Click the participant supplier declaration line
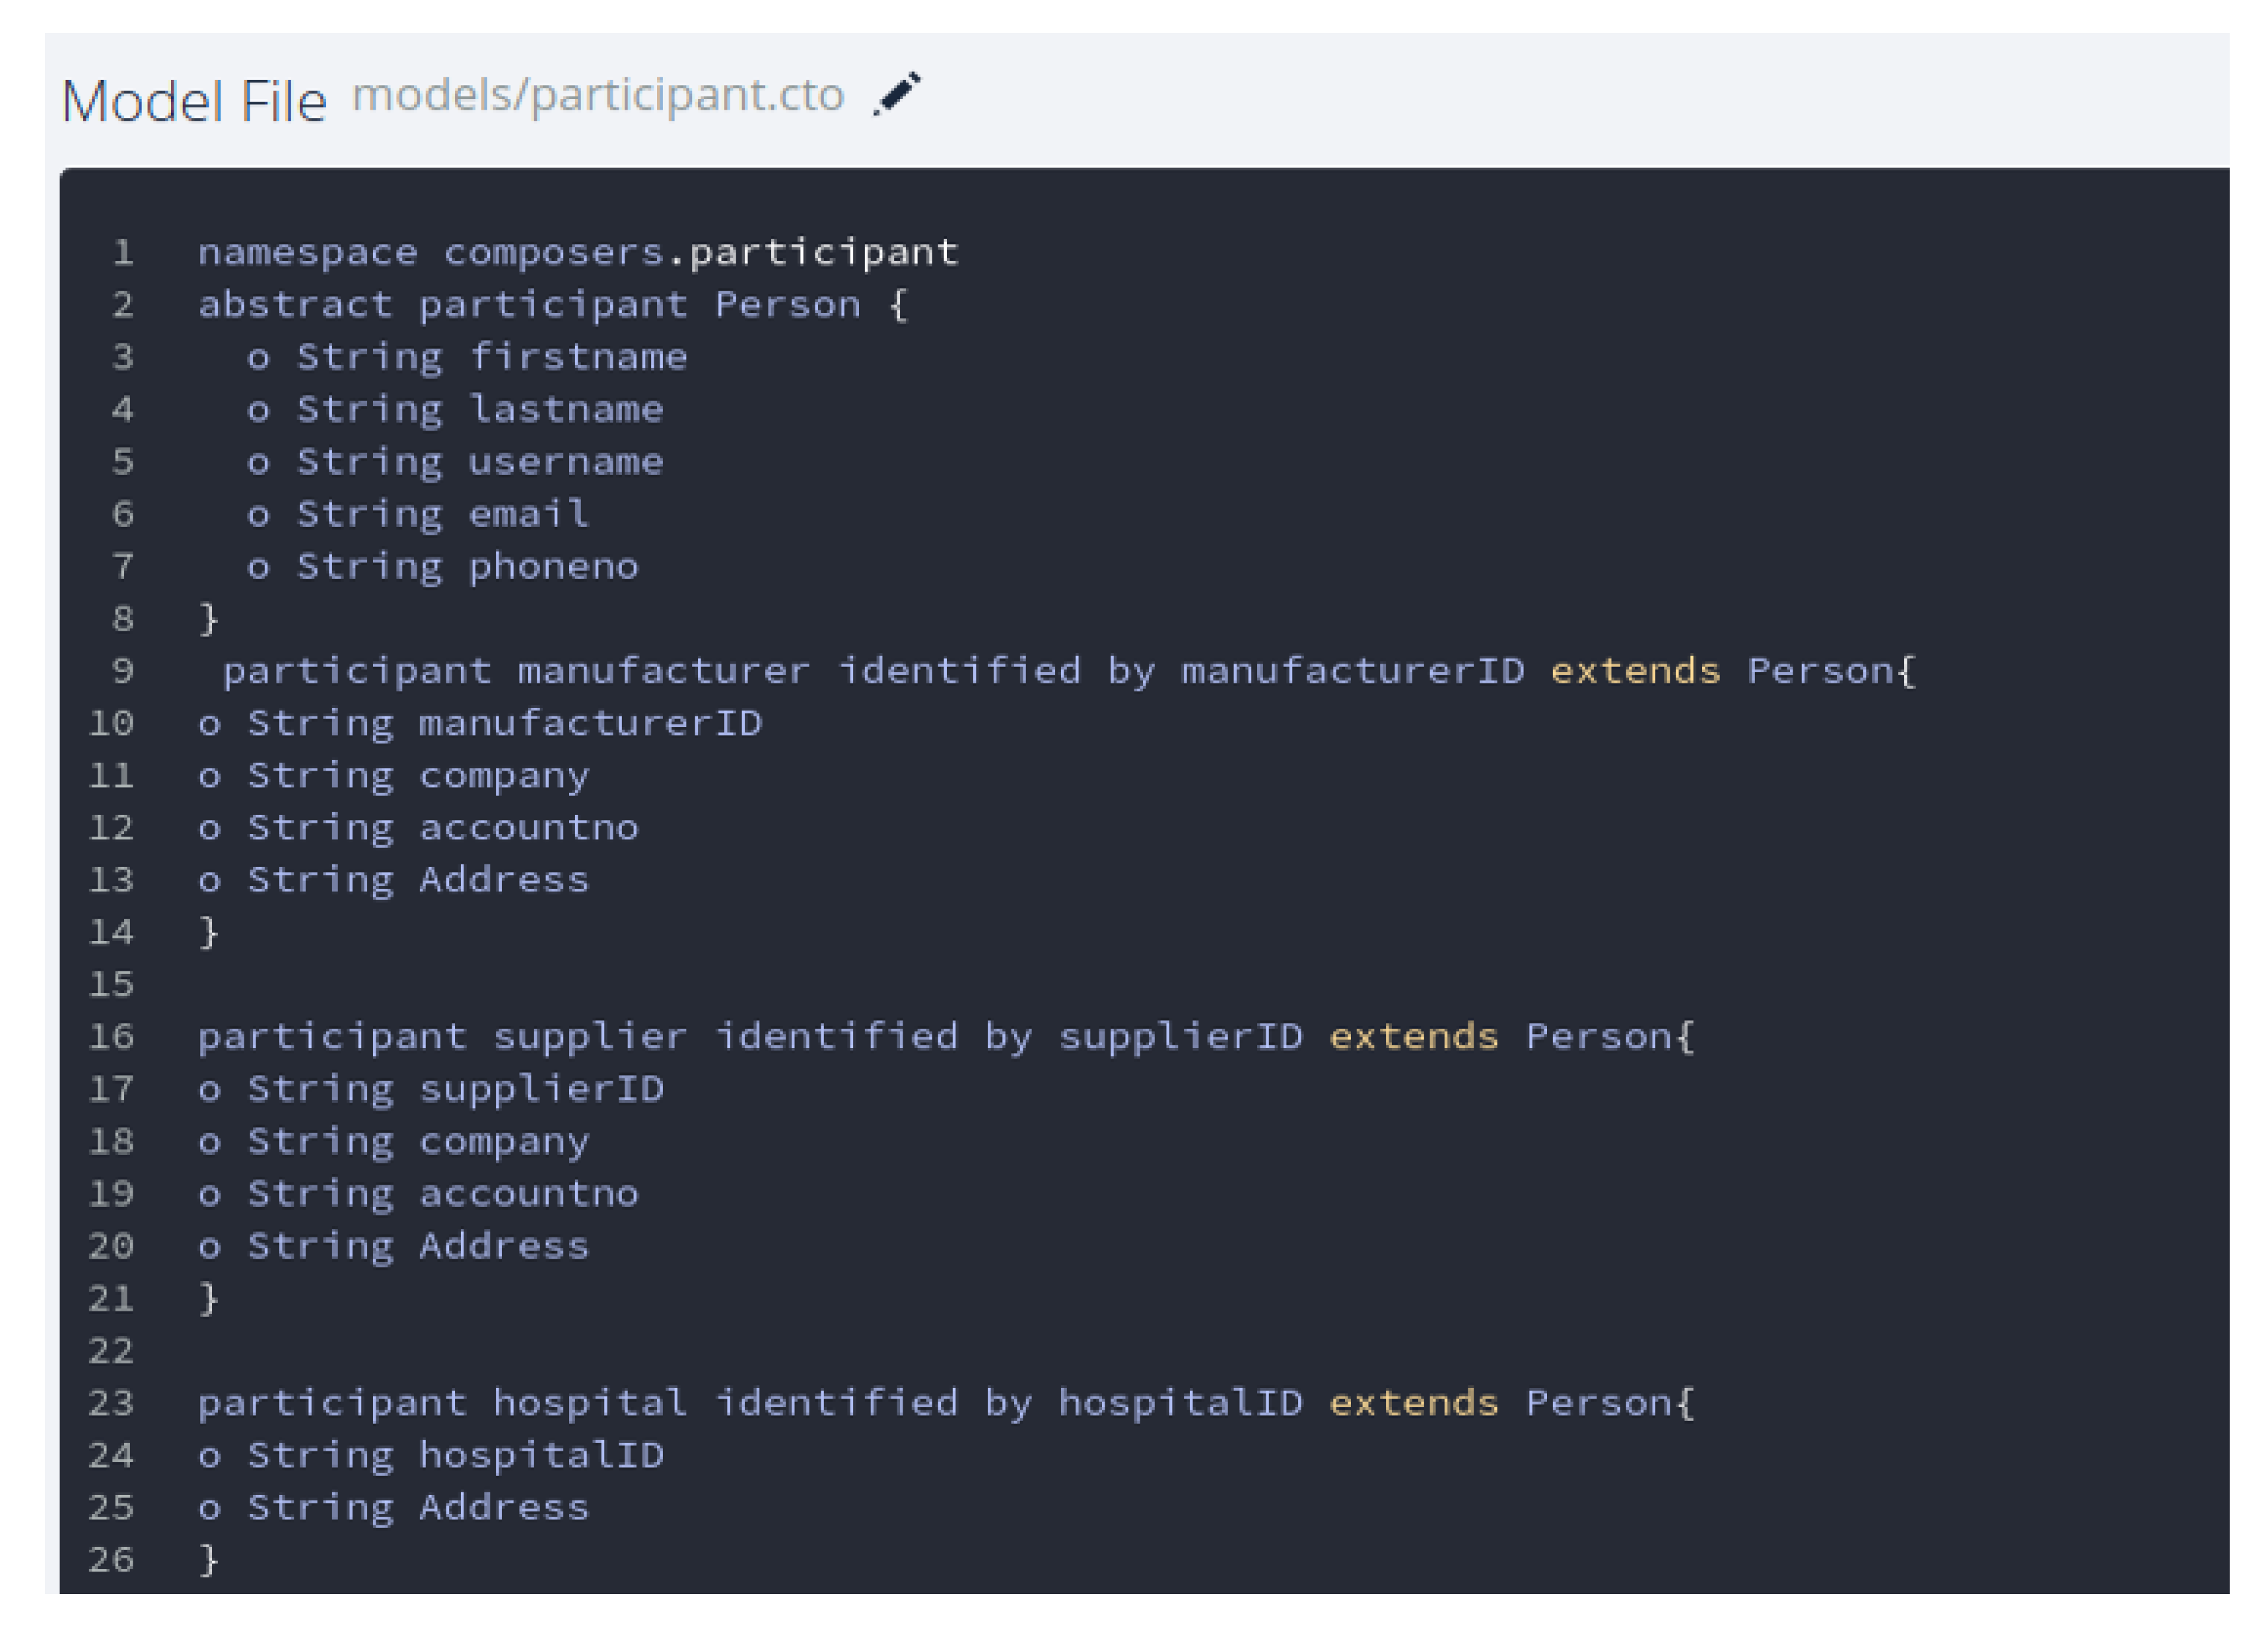 tap(945, 1036)
